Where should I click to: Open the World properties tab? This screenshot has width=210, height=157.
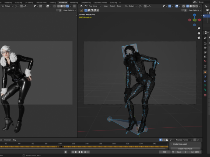coord(205,61)
